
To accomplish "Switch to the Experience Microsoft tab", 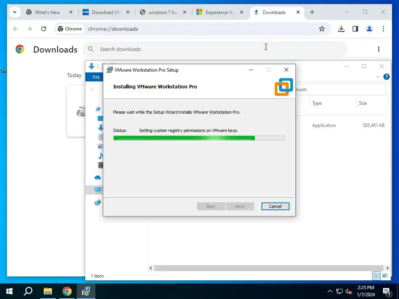I will pyautogui.click(x=220, y=12).
